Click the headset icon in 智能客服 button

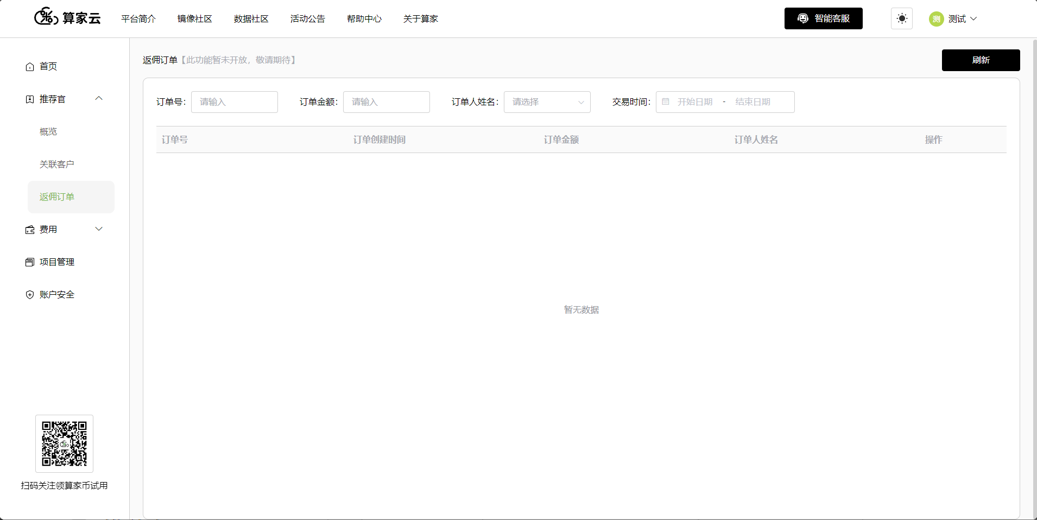803,18
